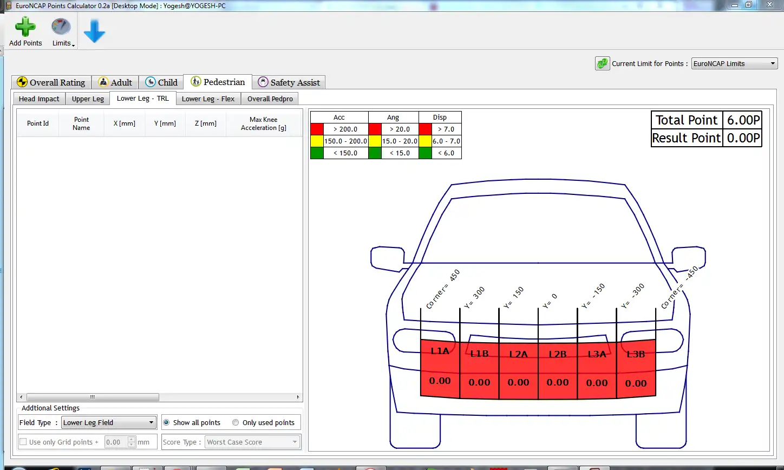Click the Z [mm] column header
The width and height of the screenshot is (784, 470).
pyautogui.click(x=206, y=123)
